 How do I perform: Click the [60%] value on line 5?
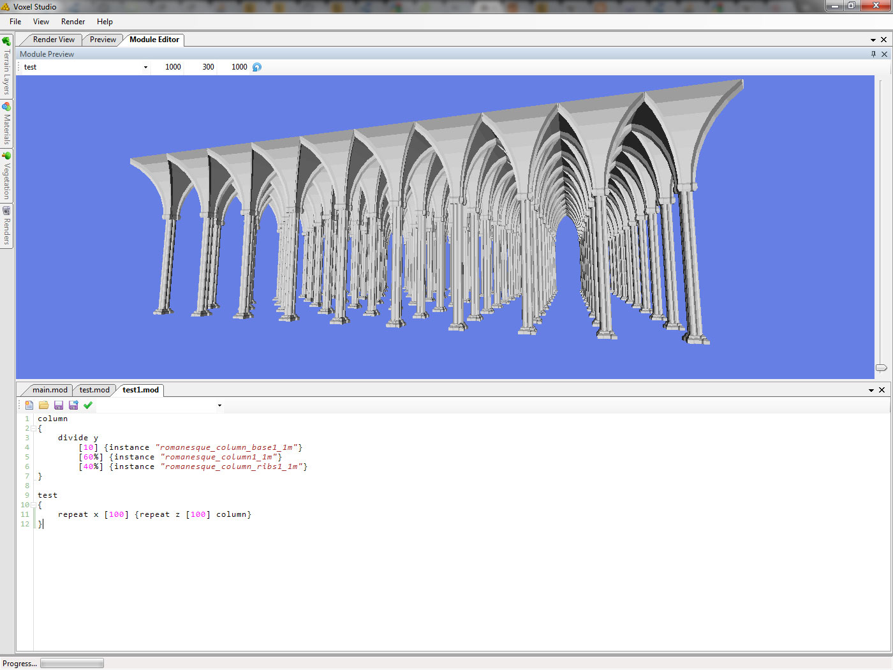(91, 457)
